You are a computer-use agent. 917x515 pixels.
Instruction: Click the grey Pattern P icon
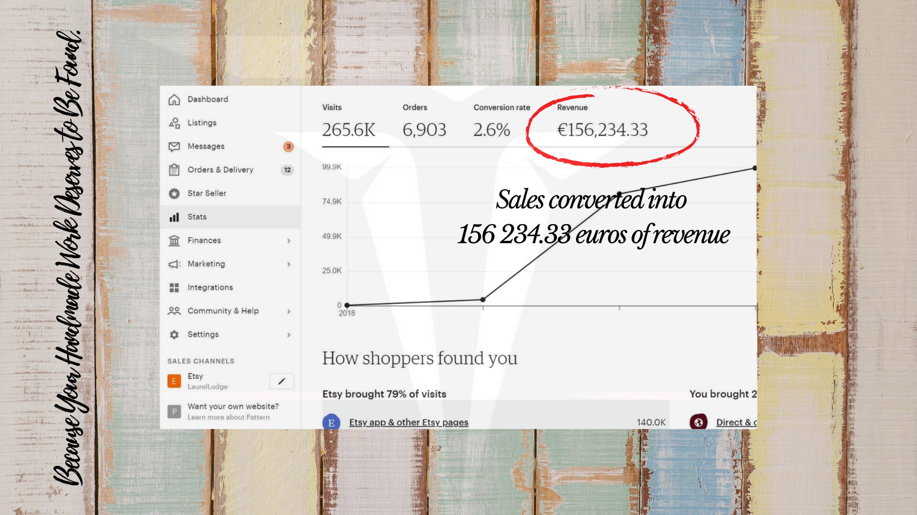tap(174, 412)
